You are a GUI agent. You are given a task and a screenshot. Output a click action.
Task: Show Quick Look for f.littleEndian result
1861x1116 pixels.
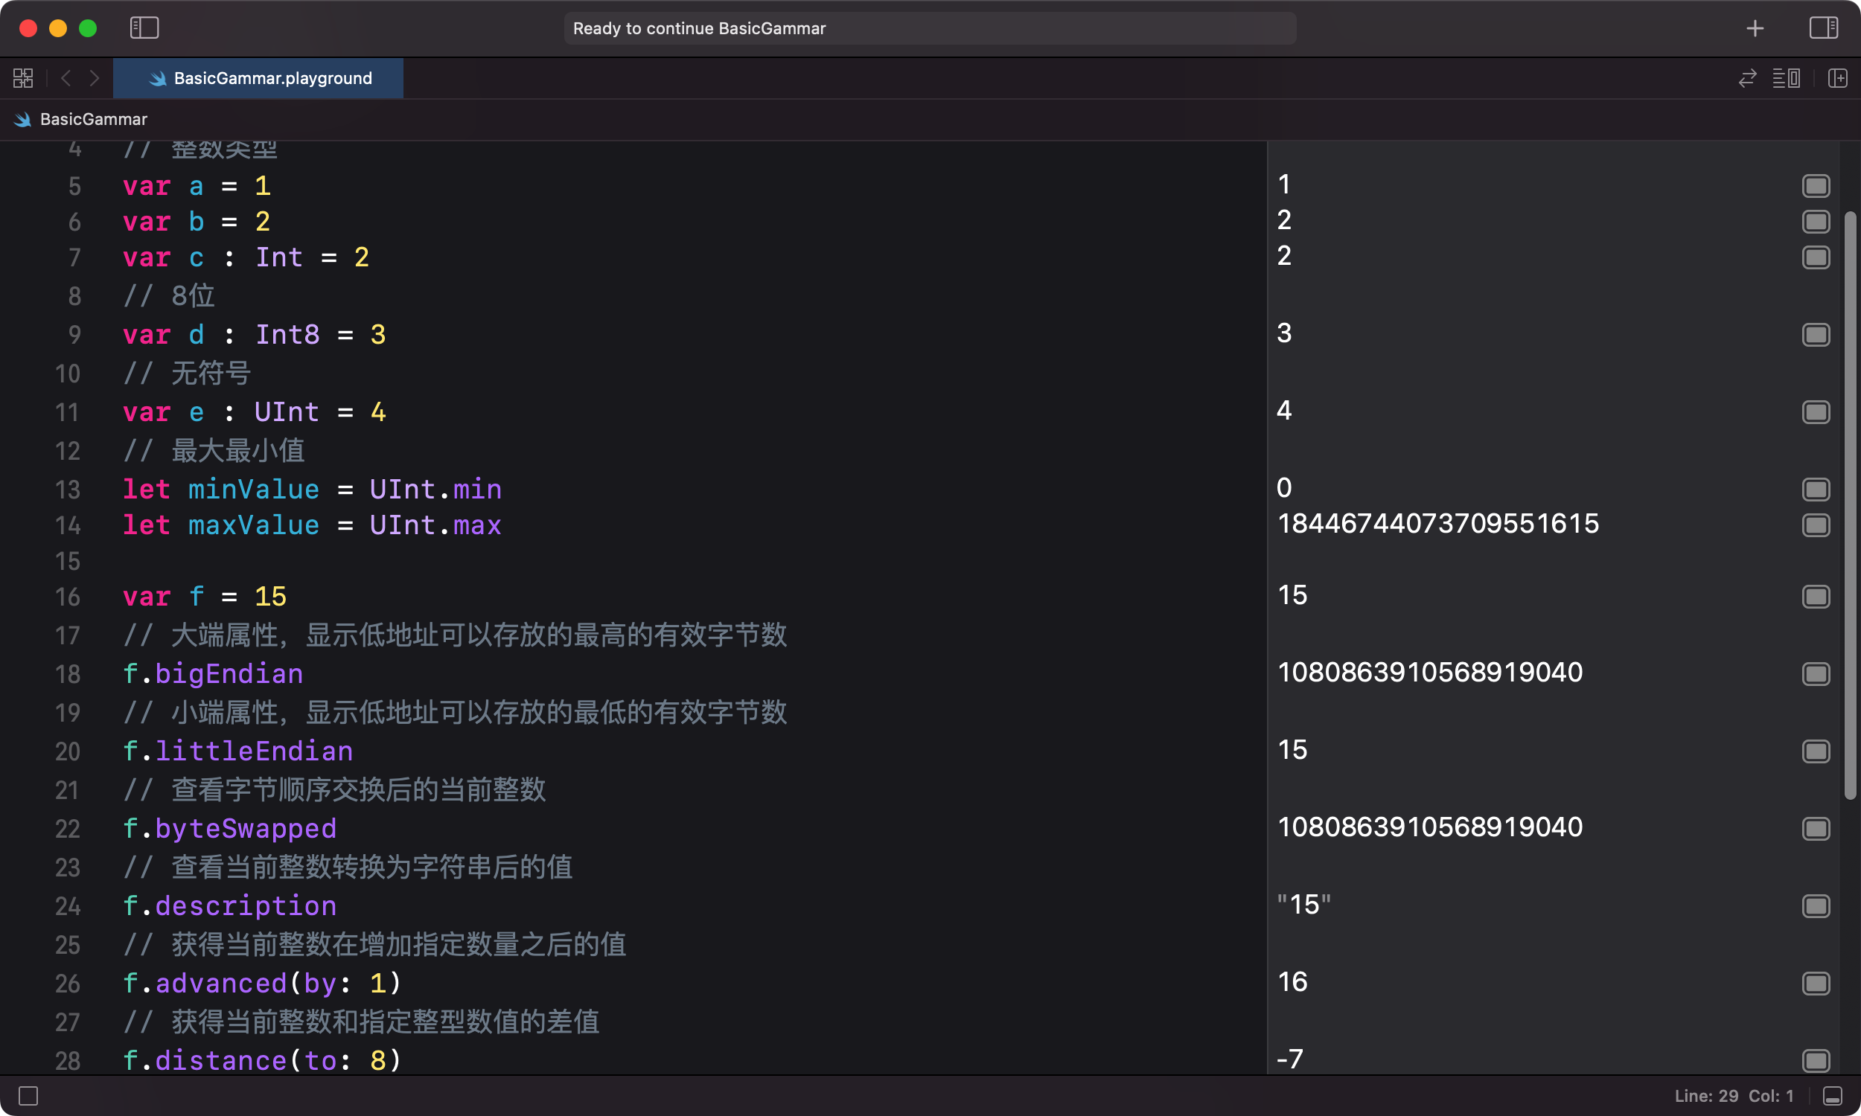pyautogui.click(x=1816, y=751)
